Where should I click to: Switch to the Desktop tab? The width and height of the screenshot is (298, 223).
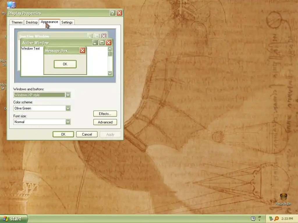point(32,22)
